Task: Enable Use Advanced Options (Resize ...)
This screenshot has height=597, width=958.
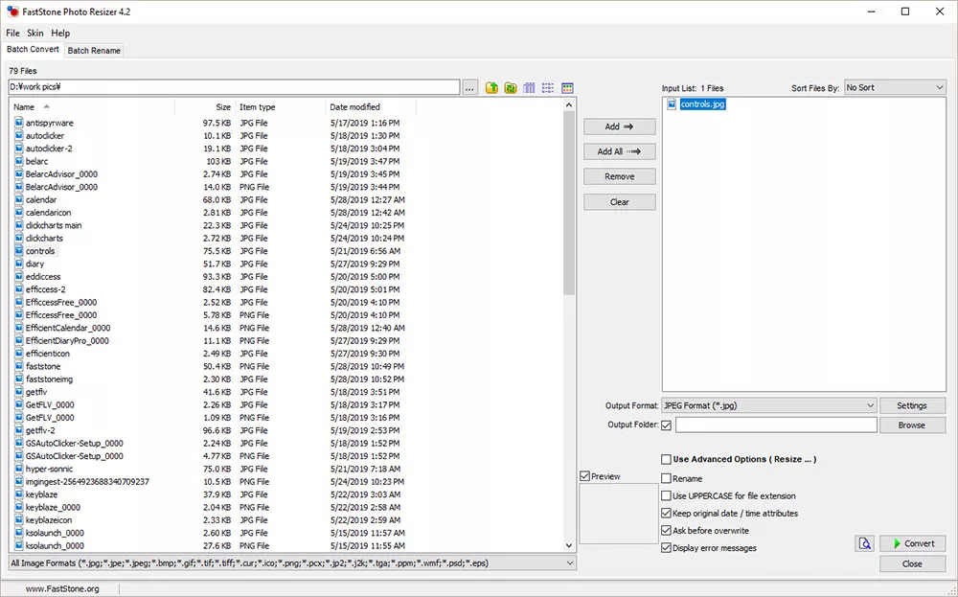Action: point(667,460)
